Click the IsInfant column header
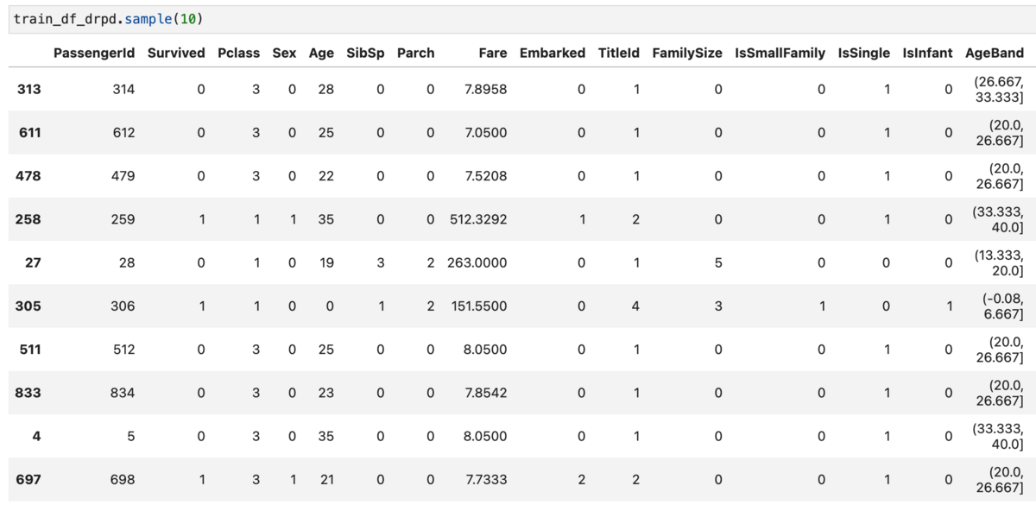 928,53
